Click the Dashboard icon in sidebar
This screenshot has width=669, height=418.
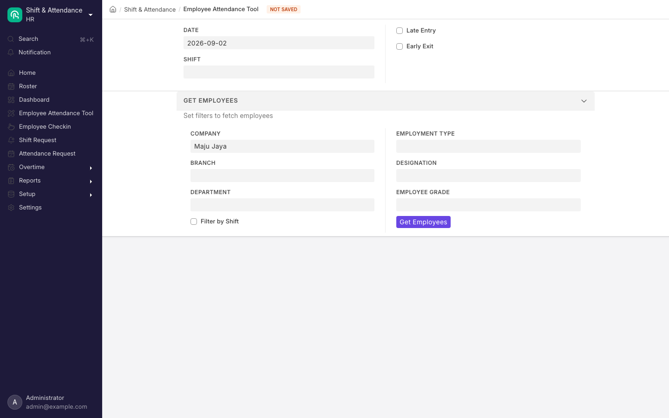tap(11, 100)
